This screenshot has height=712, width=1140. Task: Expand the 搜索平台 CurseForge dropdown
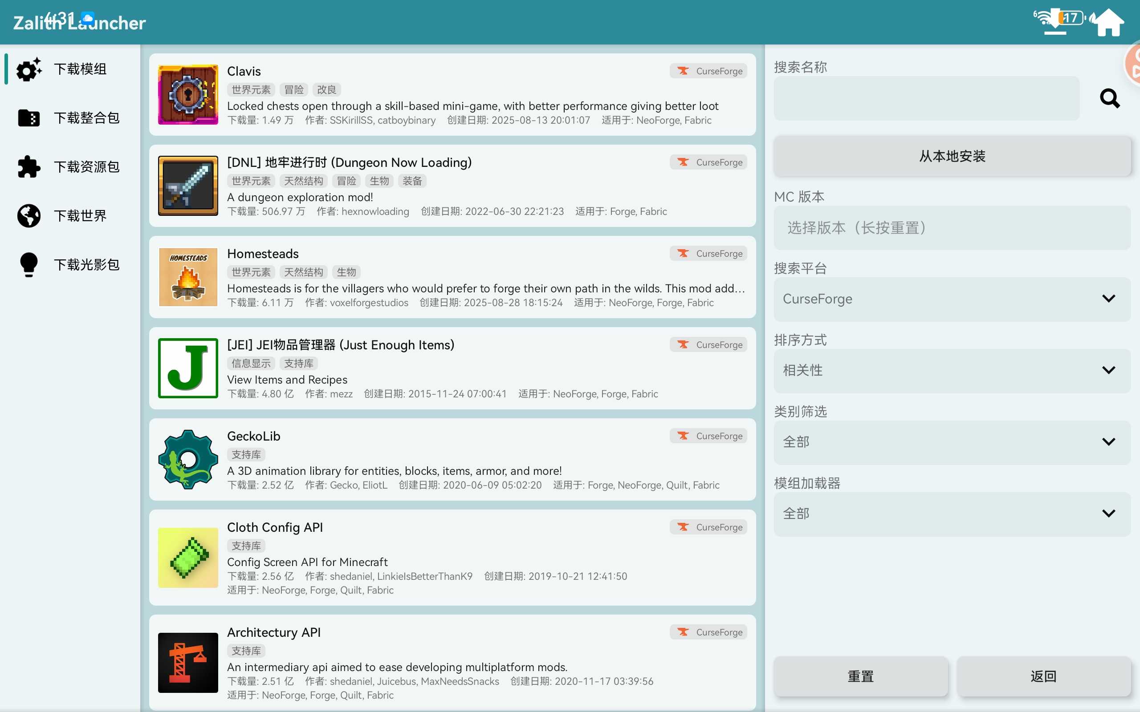point(952,299)
